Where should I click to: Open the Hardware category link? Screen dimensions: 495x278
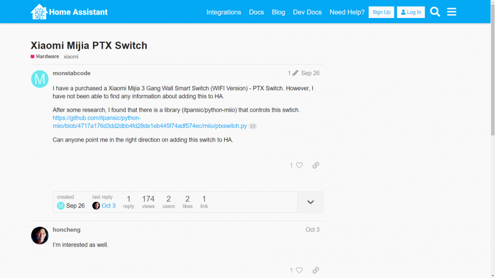click(45, 56)
